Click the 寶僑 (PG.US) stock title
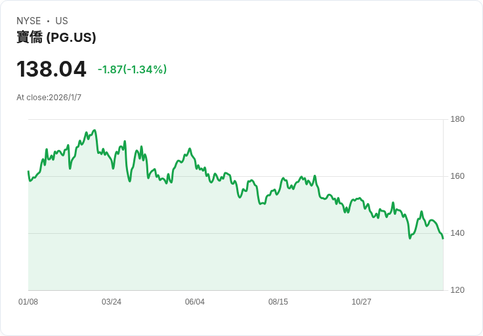This screenshot has width=483, height=336. (x=56, y=37)
